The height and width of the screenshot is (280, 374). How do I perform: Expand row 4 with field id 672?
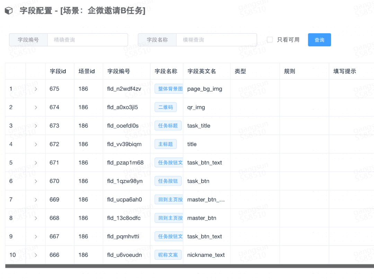click(x=36, y=144)
